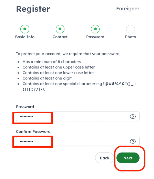Click the minimum of 8 characters requirement
The height and width of the screenshot is (179, 154).
pyautogui.click(x=52, y=62)
